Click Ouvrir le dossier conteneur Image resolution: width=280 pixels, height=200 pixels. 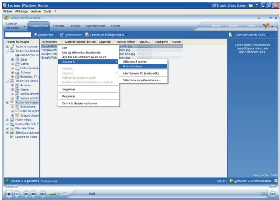[88, 103]
